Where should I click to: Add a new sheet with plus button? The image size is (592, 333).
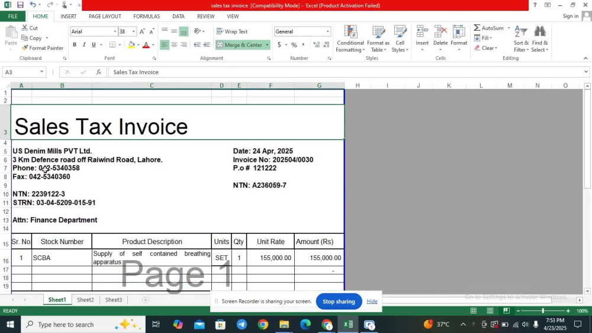click(146, 300)
